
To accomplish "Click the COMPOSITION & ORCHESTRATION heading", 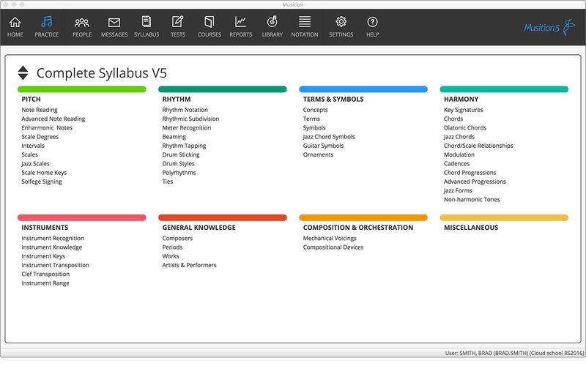I will click(x=358, y=228).
